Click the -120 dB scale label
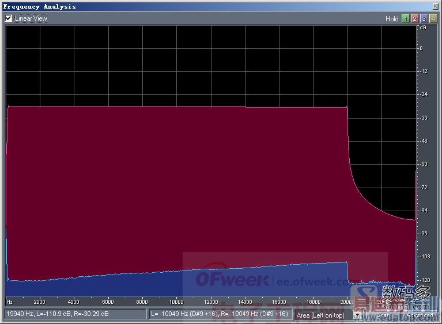The height and width of the screenshot is (324, 442). 425,280
